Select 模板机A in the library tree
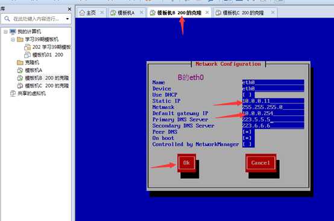This screenshot has height=221, width=334. click(34, 70)
